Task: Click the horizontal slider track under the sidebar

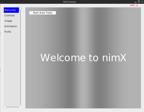Action: point(12,107)
